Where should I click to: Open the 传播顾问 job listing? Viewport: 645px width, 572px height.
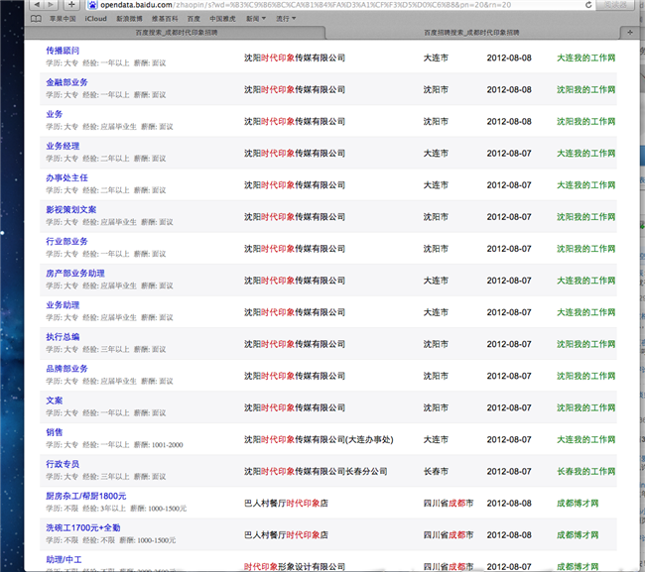(x=63, y=51)
